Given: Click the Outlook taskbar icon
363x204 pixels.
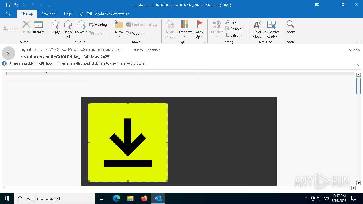Looking at the screenshot, I should coord(158,198).
